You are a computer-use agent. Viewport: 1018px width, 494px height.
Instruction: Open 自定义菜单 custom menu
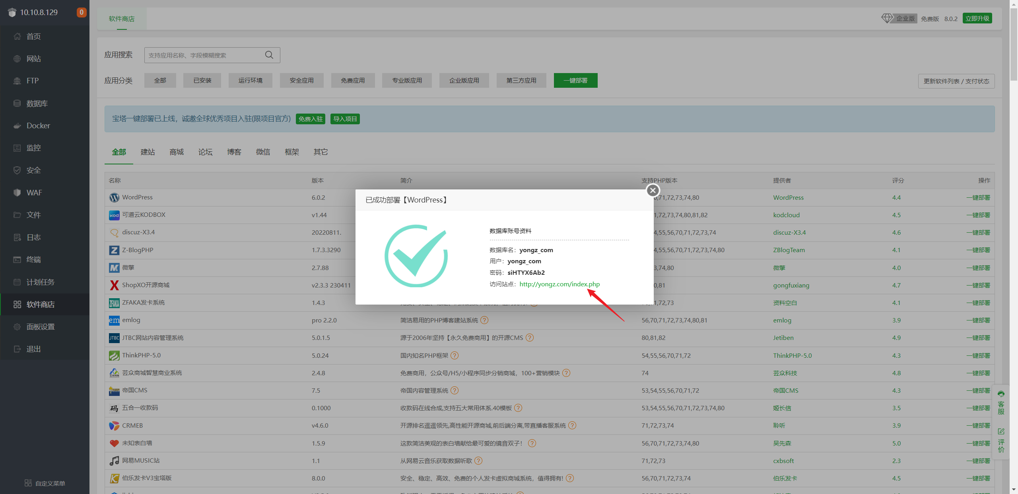tap(45, 483)
